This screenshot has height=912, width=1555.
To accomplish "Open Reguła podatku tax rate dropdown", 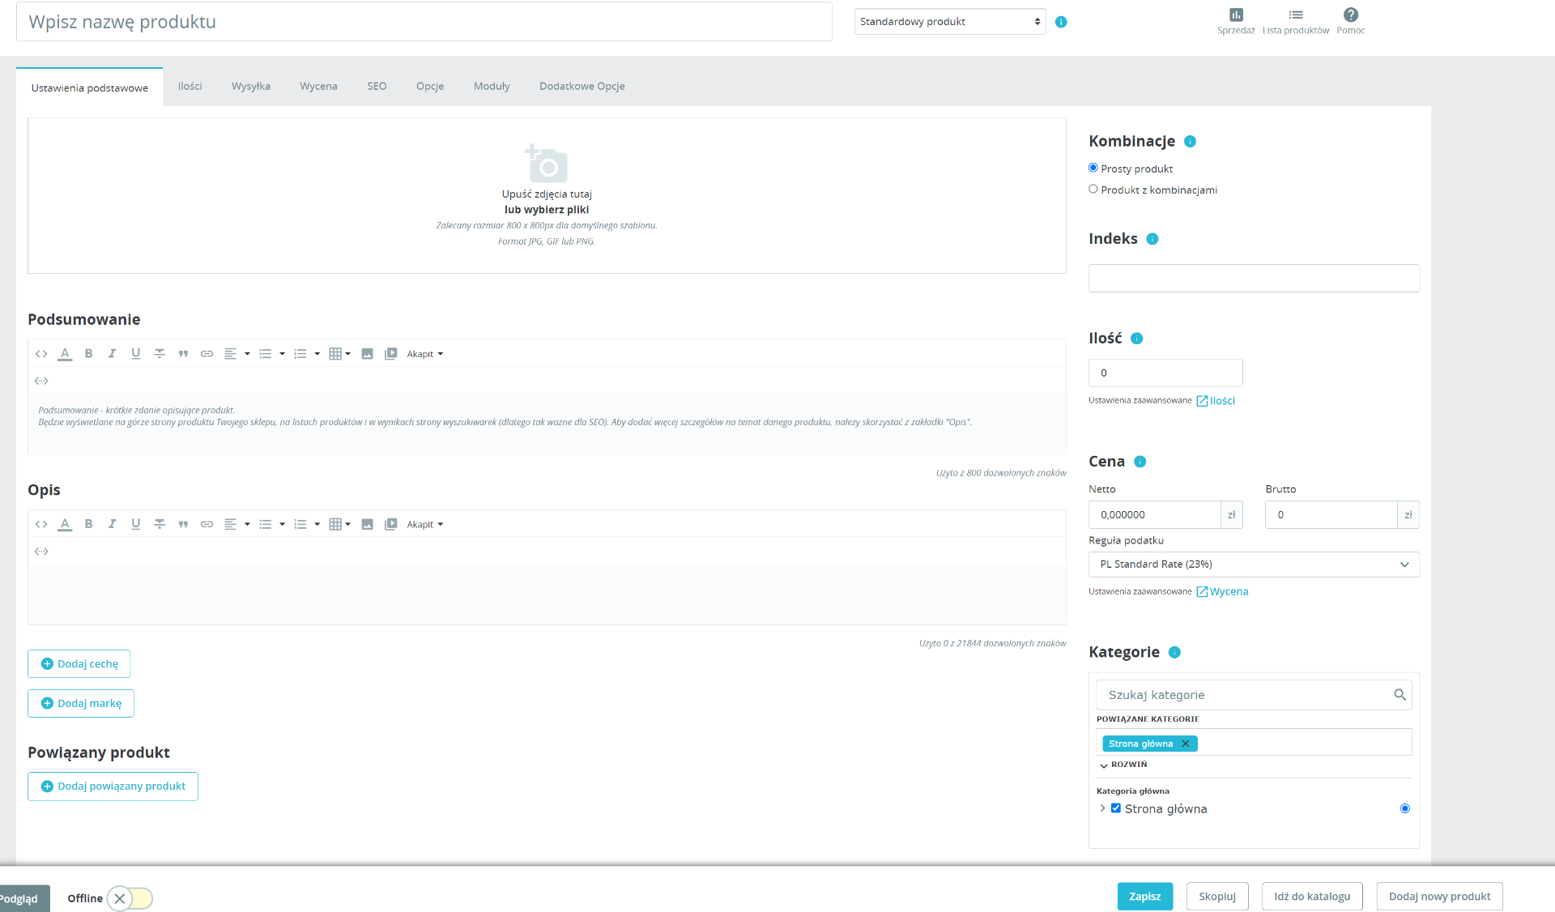I will [x=1253, y=565].
